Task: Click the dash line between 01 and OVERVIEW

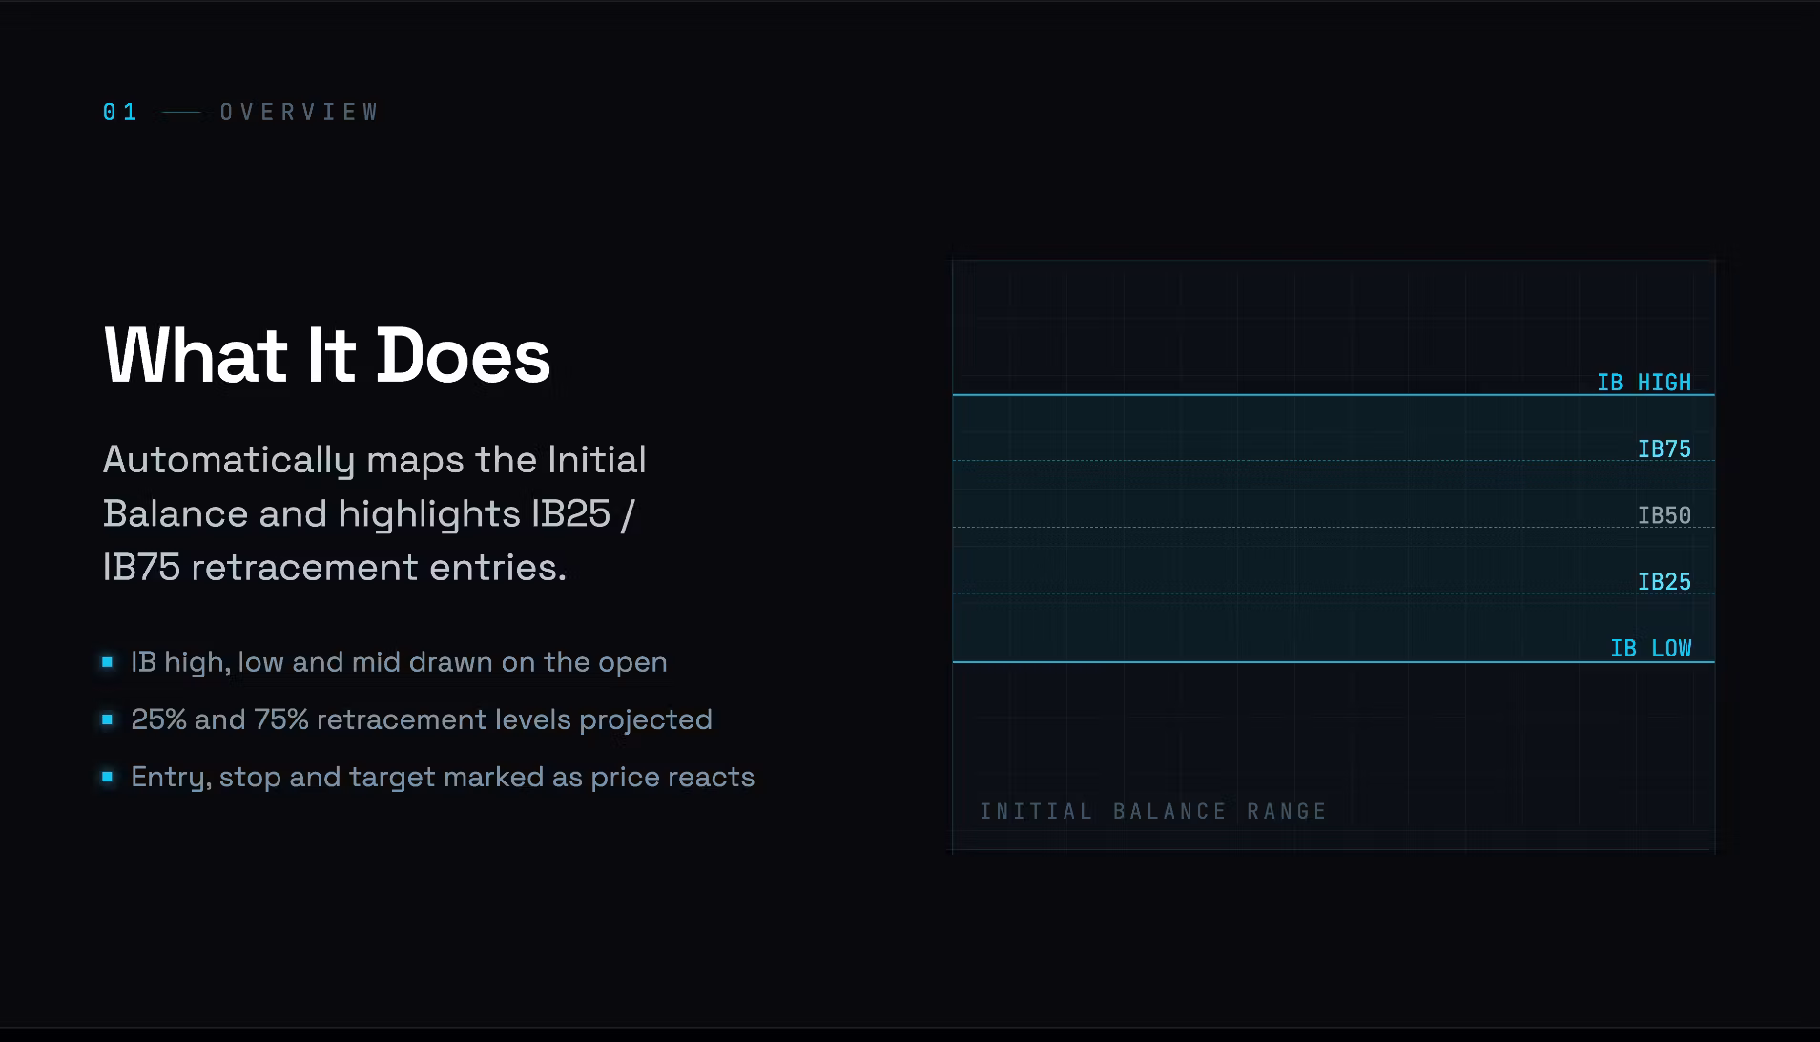Action: pyautogui.click(x=181, y=113)
